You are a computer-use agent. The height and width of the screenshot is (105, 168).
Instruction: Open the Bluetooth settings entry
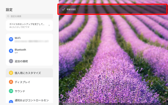(x=29, y=51)
